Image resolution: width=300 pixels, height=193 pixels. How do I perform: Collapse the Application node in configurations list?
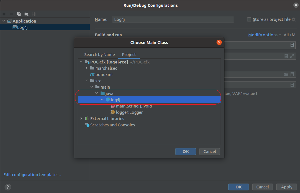click(4, 21)
